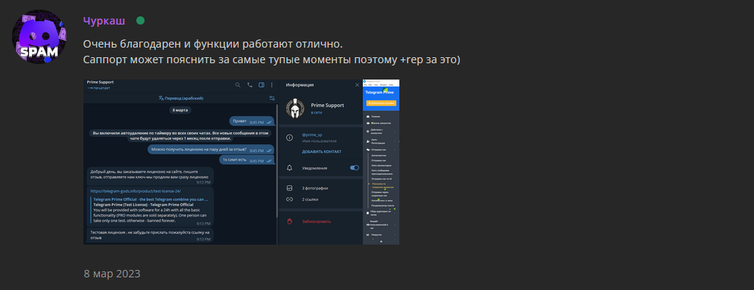754x290 pixels.
Task: Open the three-dot menu in chat header
Action: coord(272,85)
